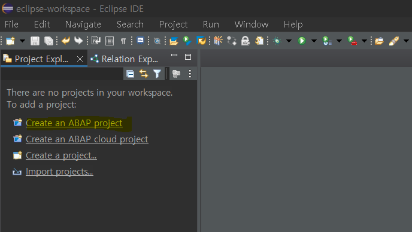Open the Help menu
Viewport: 412px width, 232px height.
click(x=293, y=25)
